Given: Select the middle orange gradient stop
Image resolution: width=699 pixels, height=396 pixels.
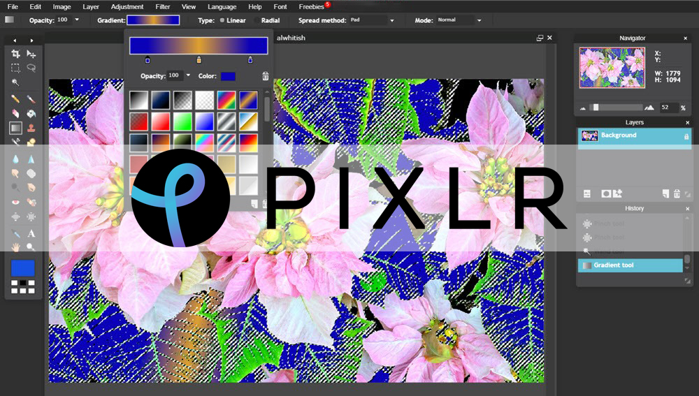Looking at the screenshot, I should [199, 59].
